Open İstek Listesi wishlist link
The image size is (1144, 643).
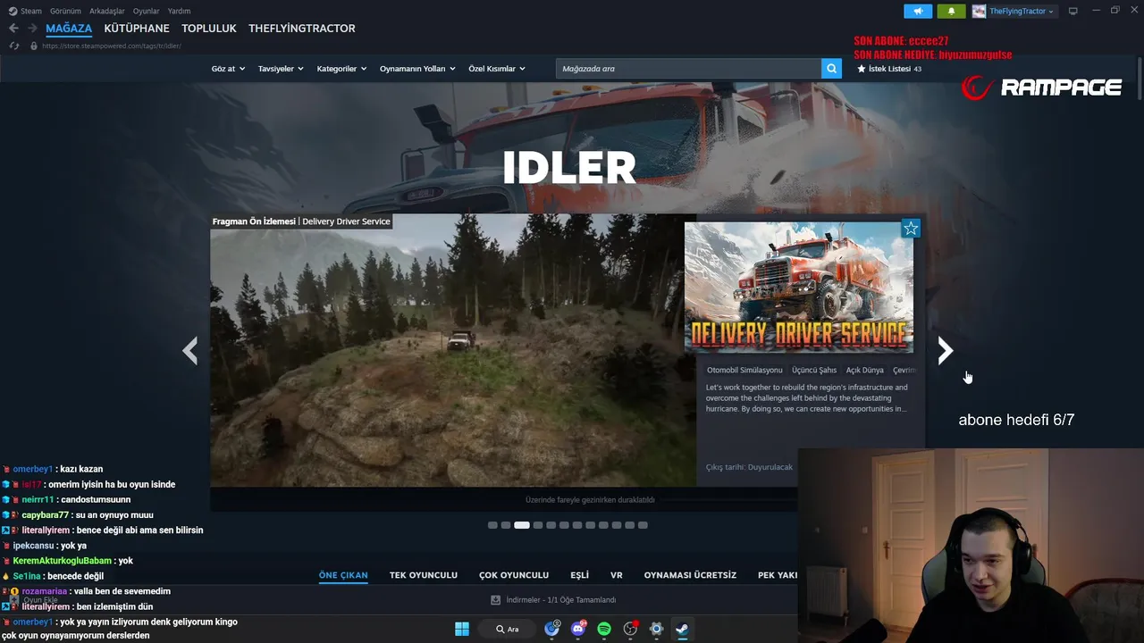coord(889,69)
